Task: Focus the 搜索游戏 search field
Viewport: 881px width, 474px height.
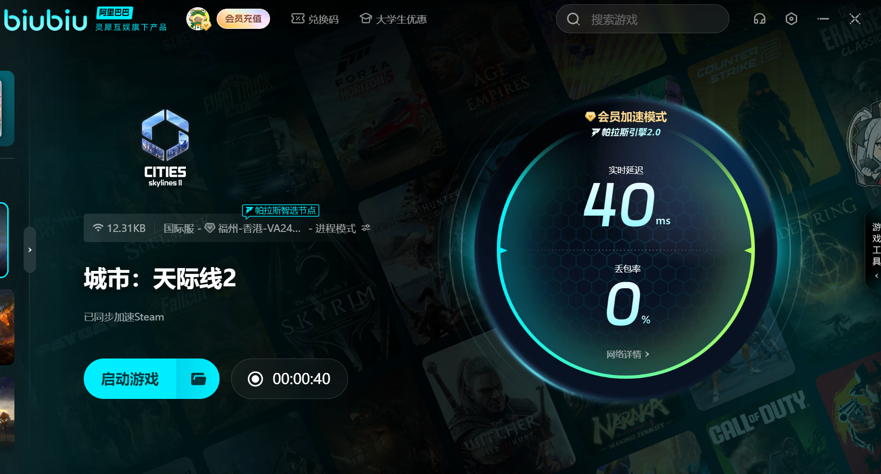Action: [642, 19]
